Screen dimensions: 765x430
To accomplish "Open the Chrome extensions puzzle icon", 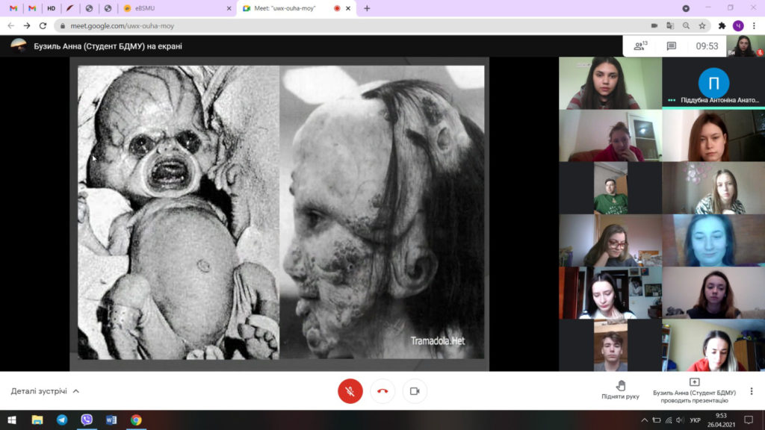I will pos(722,25).
